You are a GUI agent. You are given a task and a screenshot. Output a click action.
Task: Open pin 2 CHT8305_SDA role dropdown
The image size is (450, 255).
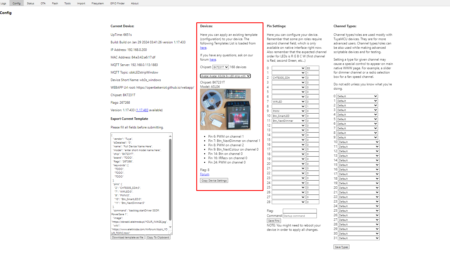click(288, 78)
